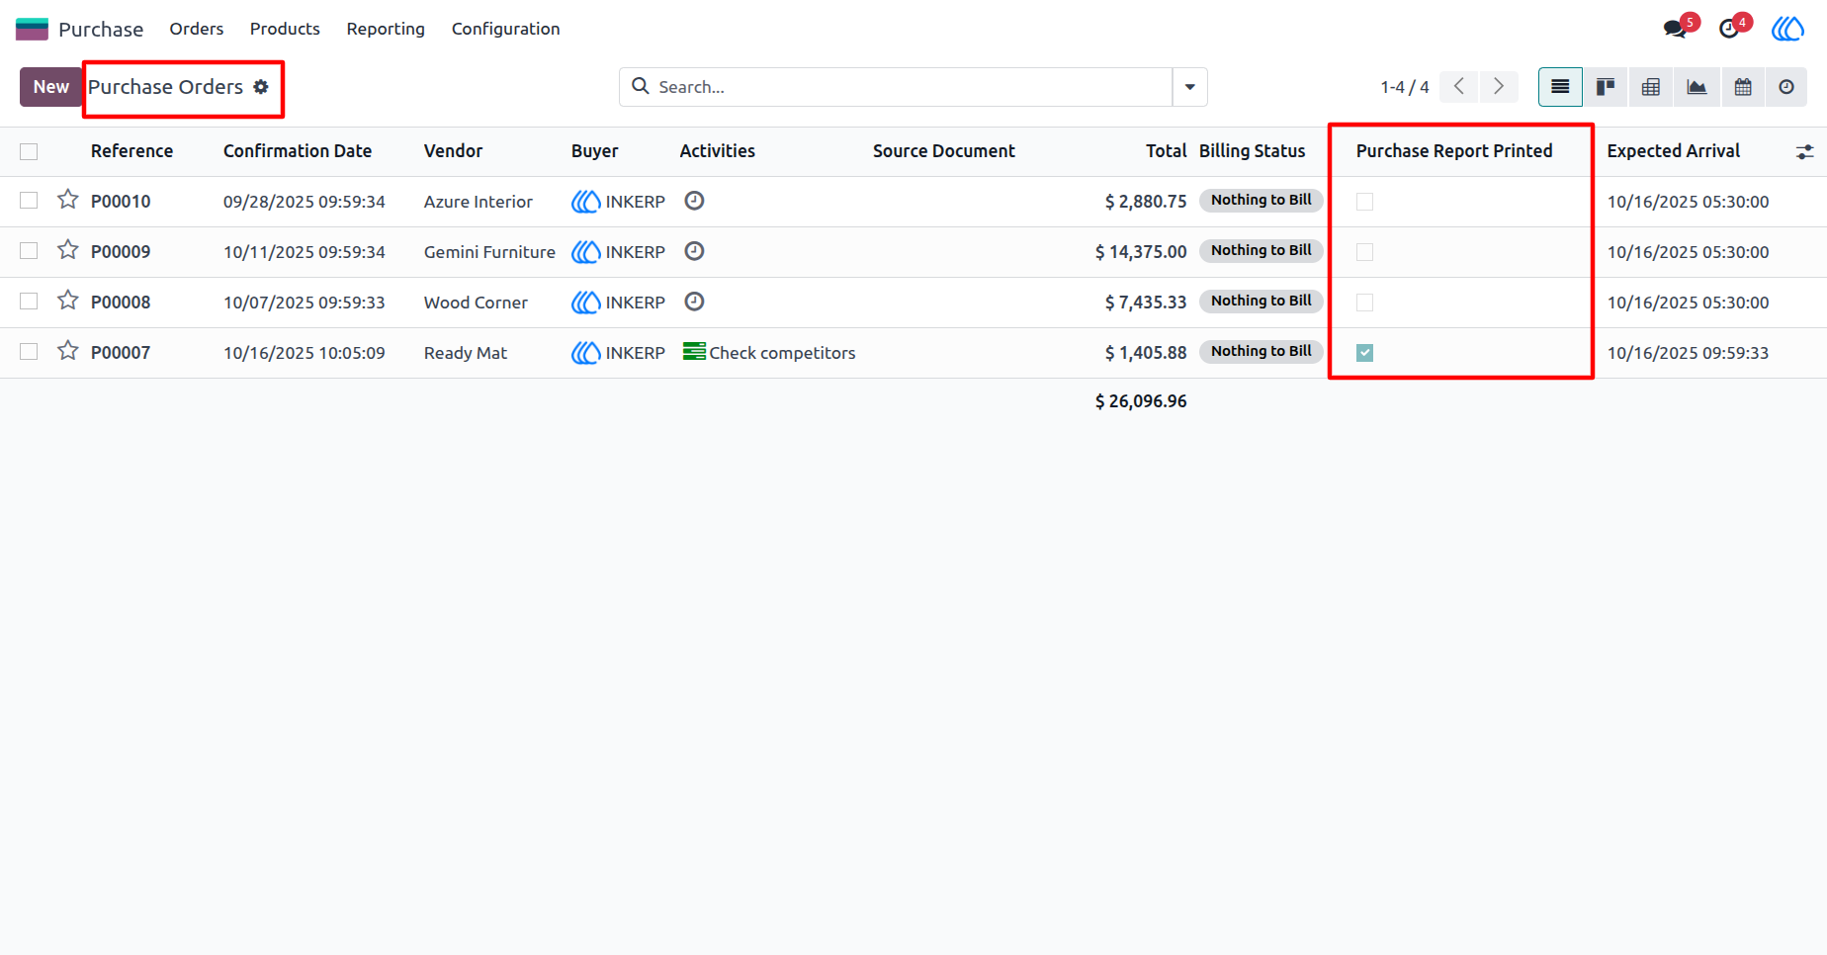
Task: Open purchase order P00010
Action: tap(121, 202)
